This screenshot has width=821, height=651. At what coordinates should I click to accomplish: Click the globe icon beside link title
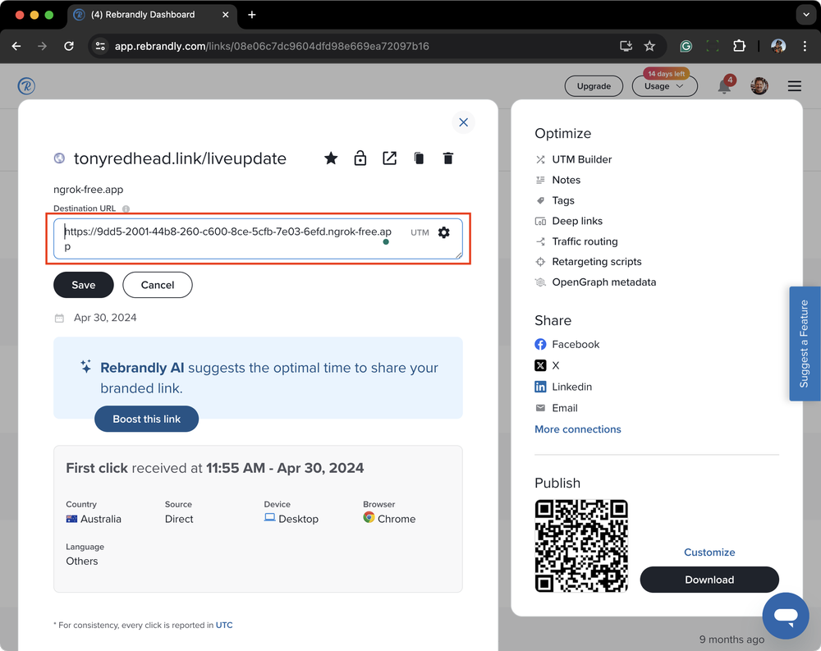tap(60, 158)
